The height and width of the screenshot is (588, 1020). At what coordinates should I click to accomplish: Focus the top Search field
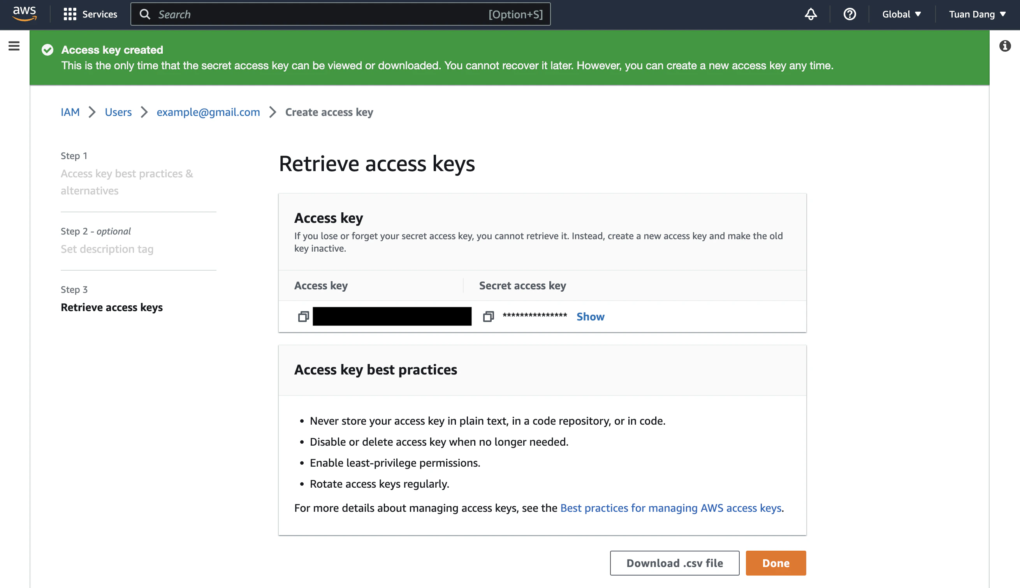click(340, 14)
